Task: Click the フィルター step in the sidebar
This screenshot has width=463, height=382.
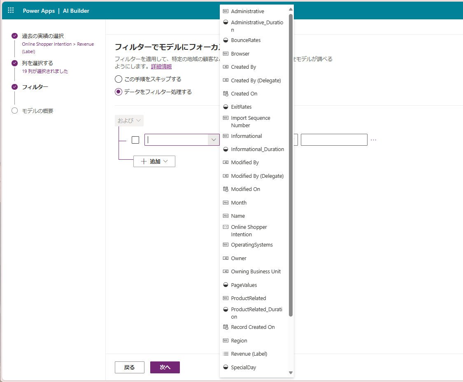Action: pos(35,87)
